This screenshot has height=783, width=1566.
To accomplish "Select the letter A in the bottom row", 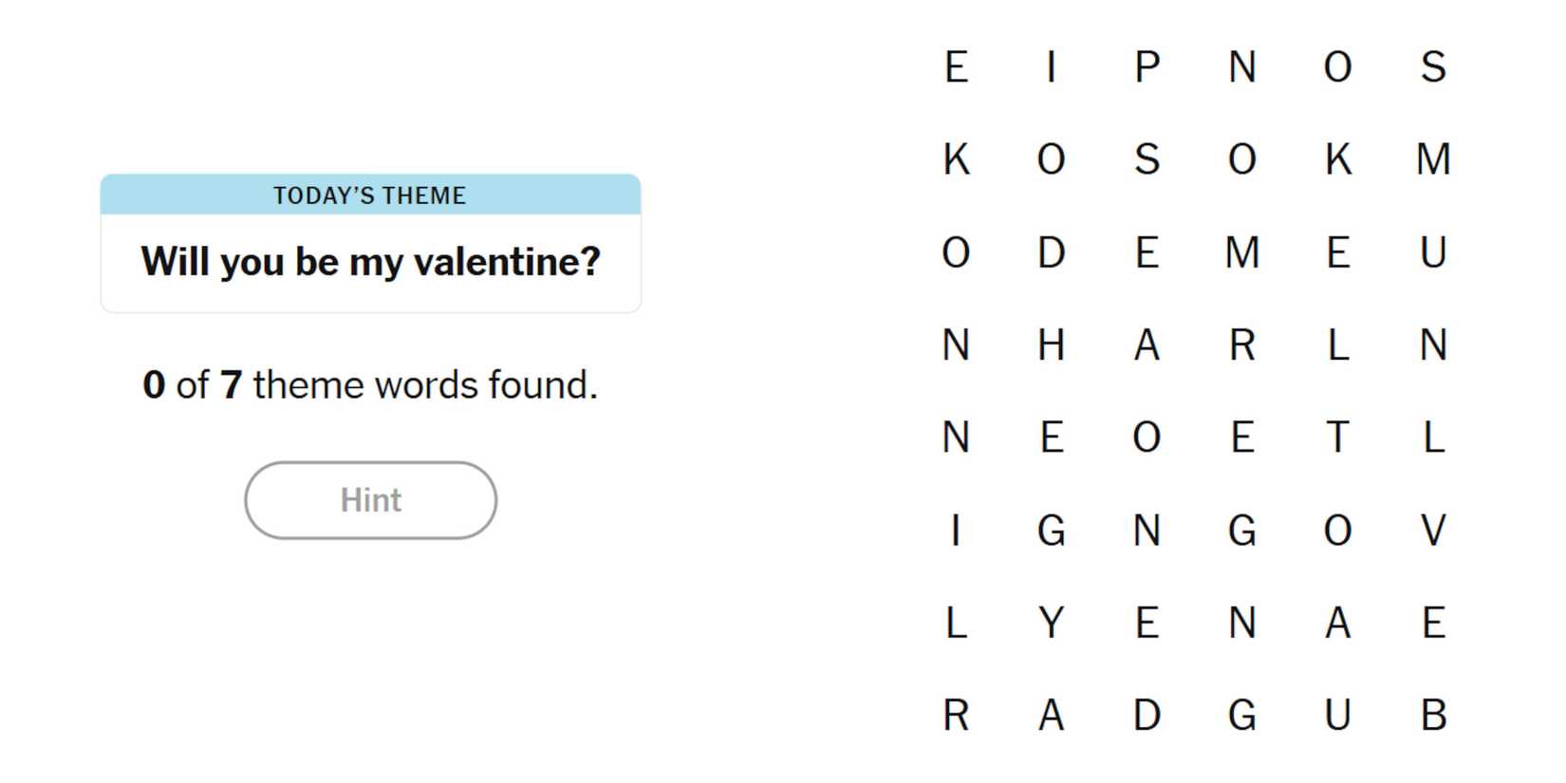I will (x=1051, y=715).
